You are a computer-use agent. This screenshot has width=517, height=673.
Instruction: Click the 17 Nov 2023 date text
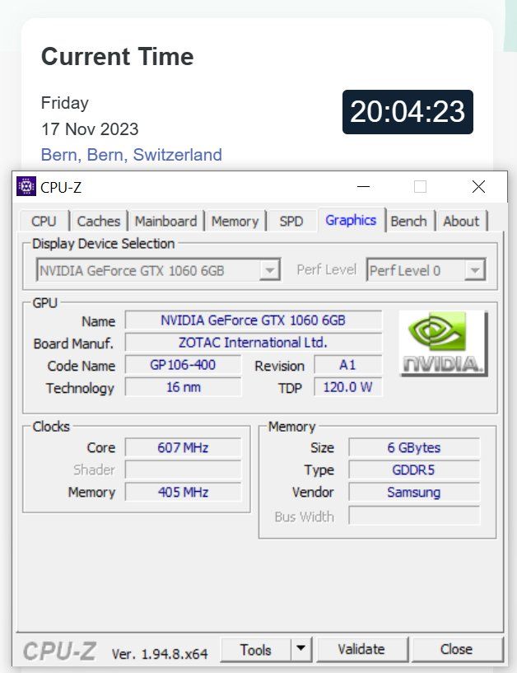(x=90, y=129)
